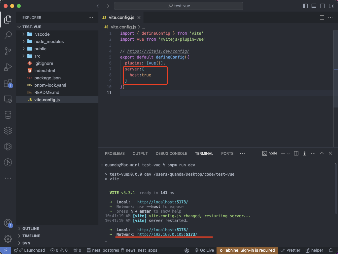Open the Accounts menu
This screenshot has width=338, height=254.
tap(8, 223)
